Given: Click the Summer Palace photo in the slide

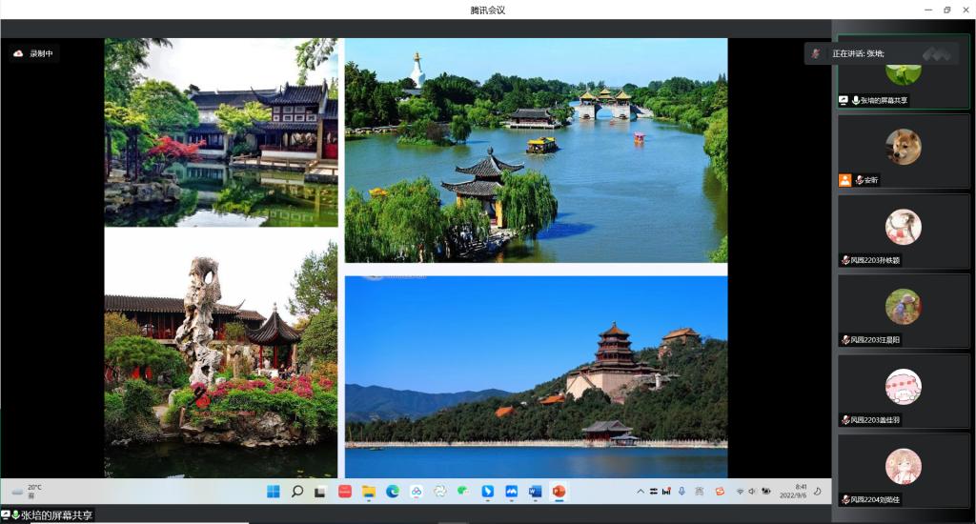Looking at the screenshot, I should pyautogui.click(x=536, y=376).
